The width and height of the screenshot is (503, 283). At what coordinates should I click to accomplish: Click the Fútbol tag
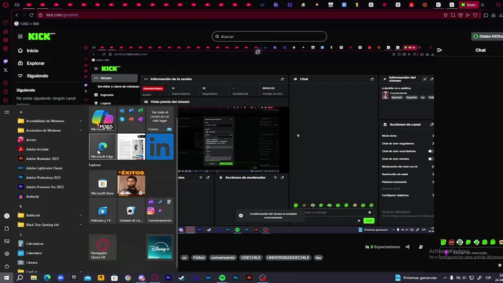coord(198,258)
